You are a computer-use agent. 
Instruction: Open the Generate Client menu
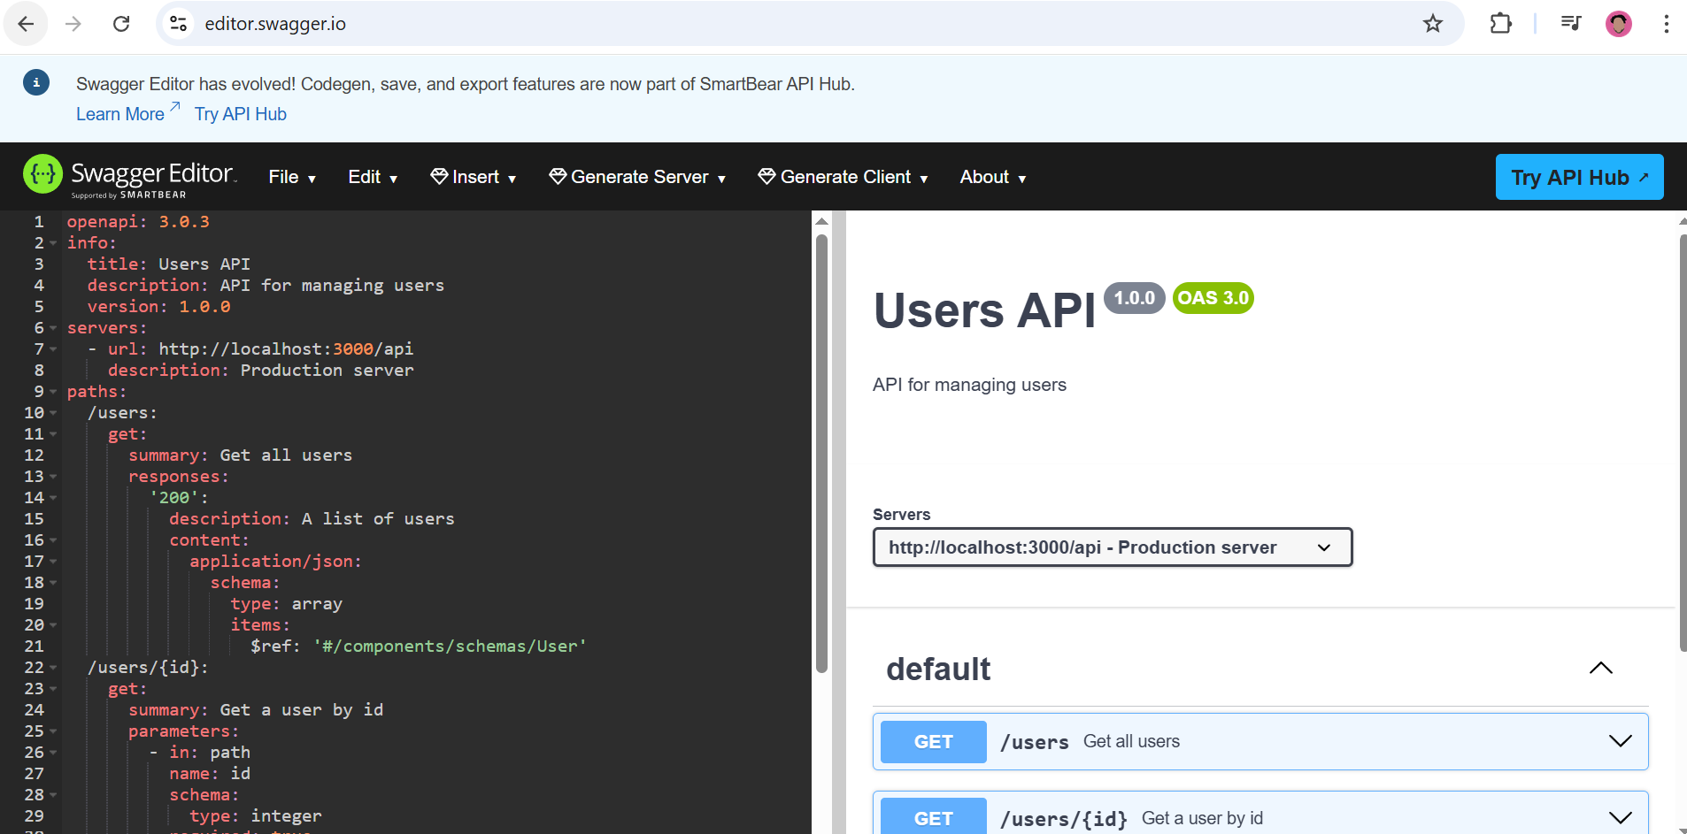pos(843,177)
